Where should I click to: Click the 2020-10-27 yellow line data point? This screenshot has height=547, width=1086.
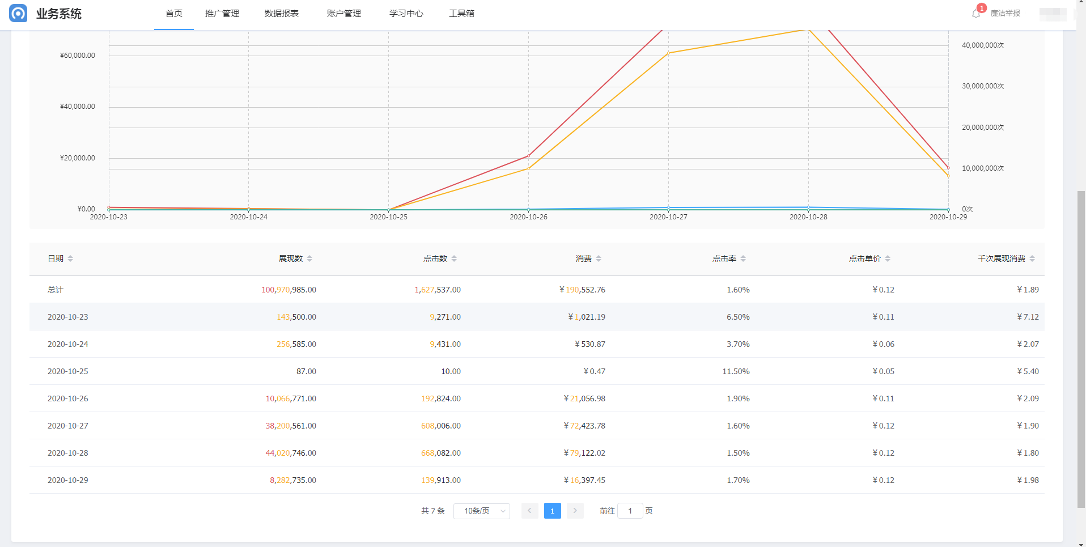point(669,53)
